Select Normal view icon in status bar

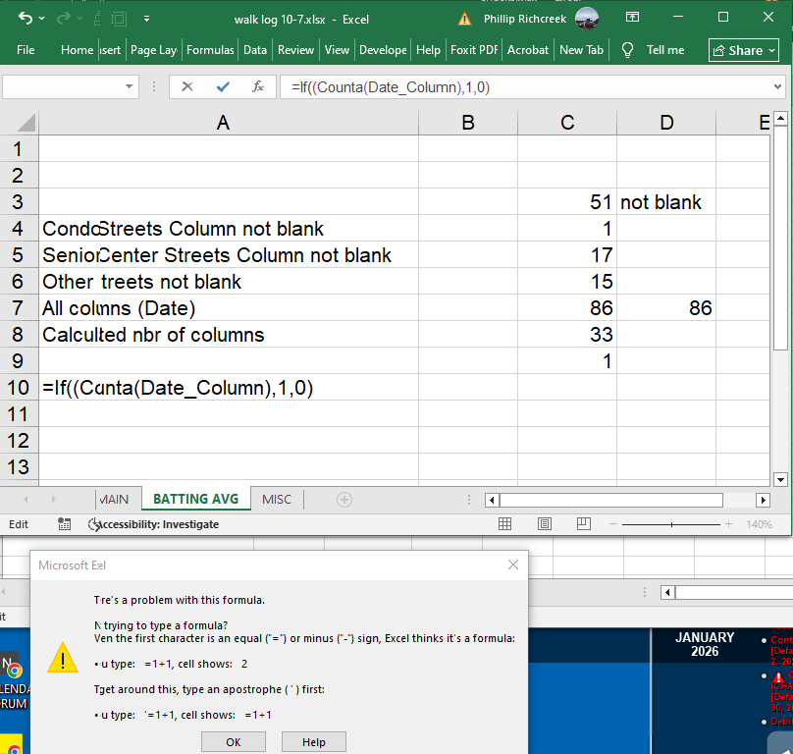click(x=505, y=524)
